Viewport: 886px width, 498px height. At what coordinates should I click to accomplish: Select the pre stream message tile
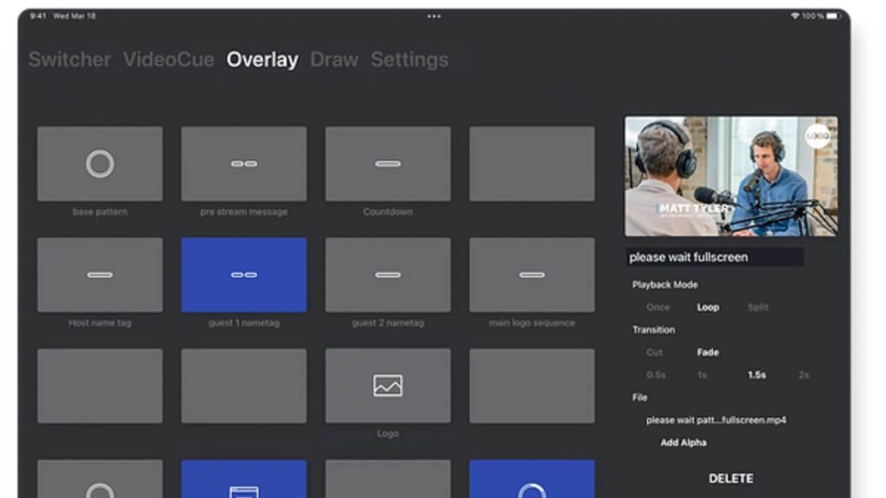(243, 164)
